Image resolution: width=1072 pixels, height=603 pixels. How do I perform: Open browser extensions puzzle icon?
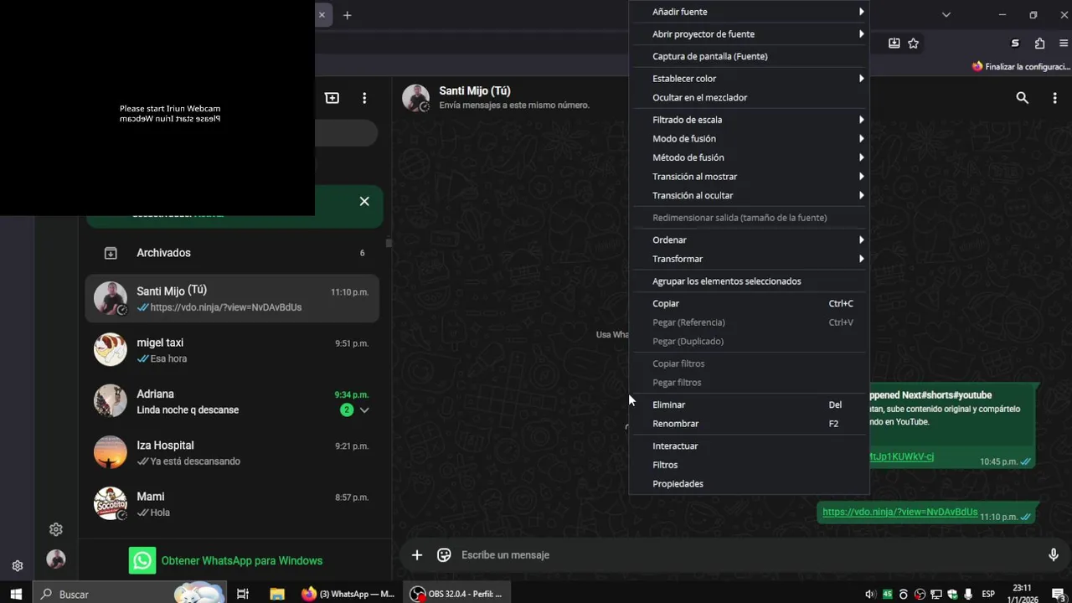click(1039, 43)
